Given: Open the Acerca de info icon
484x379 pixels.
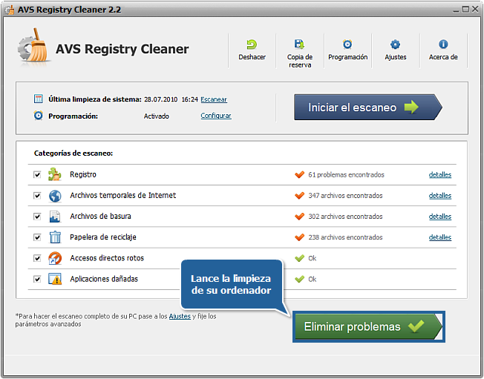Looking at the screenshot, I should click(443, 45).
